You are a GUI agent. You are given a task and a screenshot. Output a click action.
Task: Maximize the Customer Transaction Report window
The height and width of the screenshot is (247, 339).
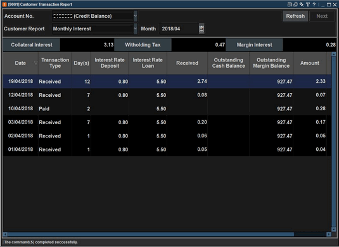[329, 4]
